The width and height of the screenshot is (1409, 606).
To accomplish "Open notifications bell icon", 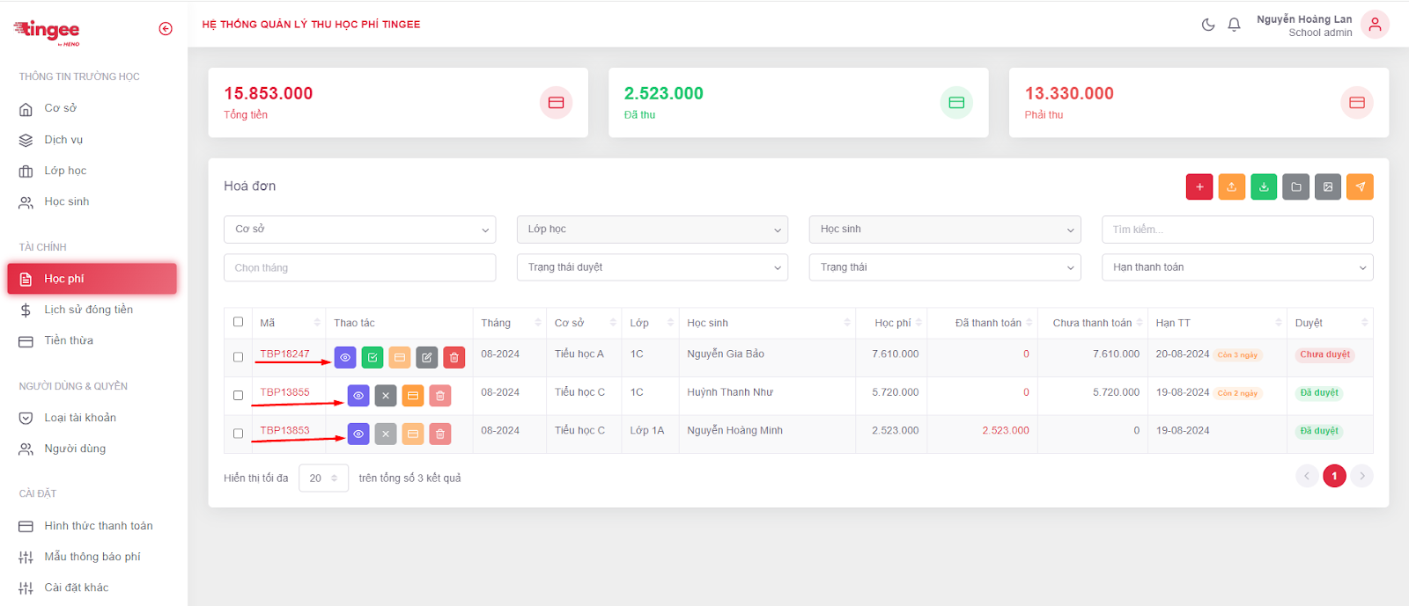I will [1234, 25].
